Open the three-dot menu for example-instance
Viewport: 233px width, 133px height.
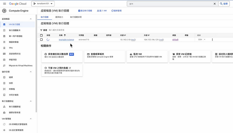(212, 40)
